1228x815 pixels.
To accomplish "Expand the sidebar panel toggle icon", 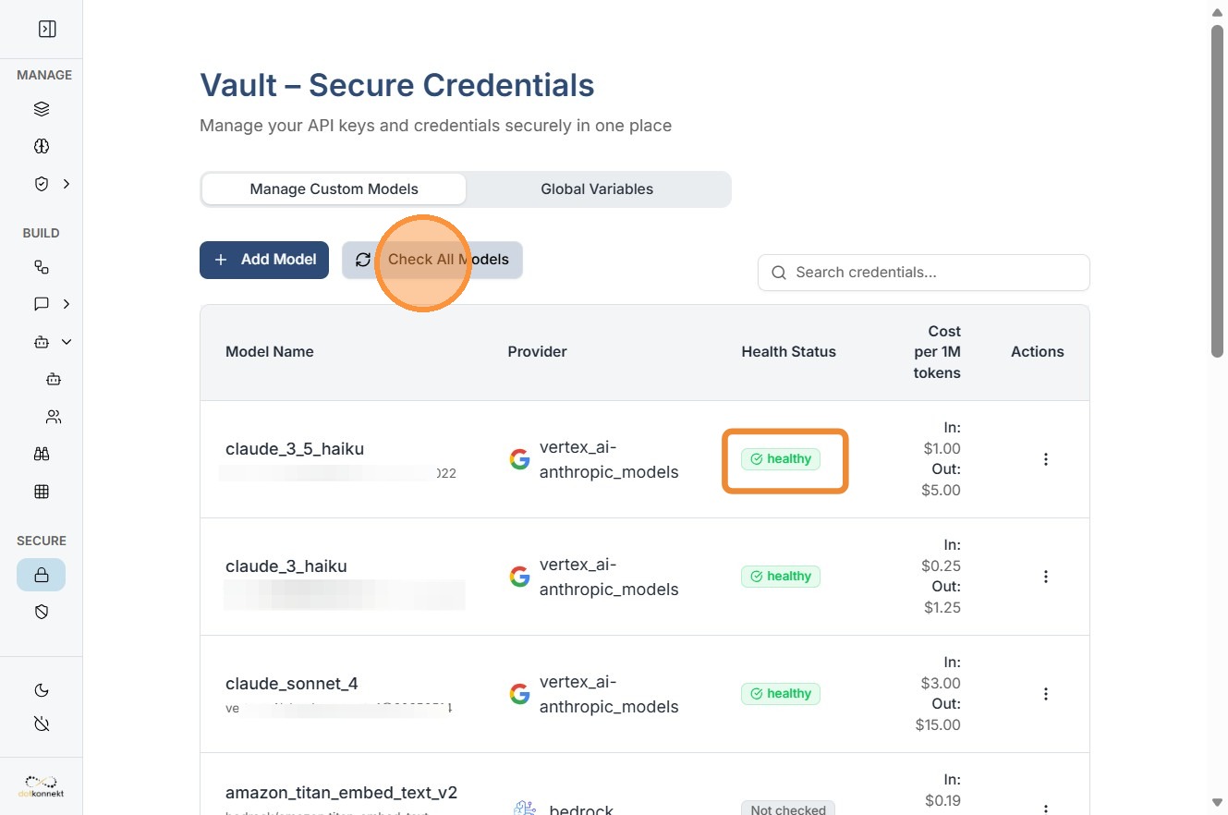I will coord(47,29).
